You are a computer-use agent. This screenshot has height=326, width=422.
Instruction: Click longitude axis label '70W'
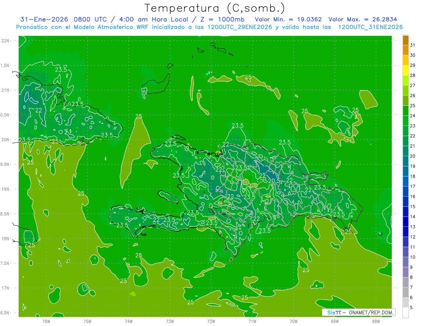294,321
